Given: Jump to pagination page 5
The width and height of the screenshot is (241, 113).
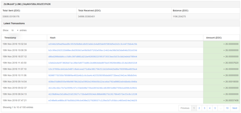Looking at the screenshot, I should 215,108.
